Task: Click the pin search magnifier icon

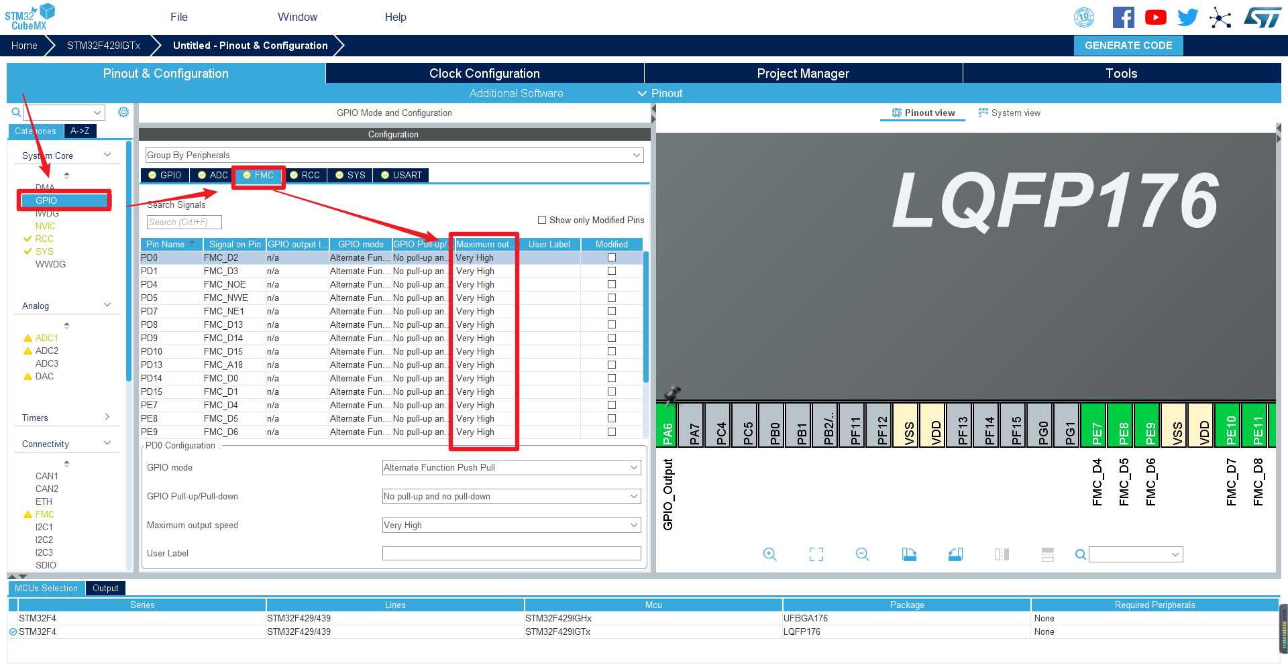Action: (x=1081, y=554)
